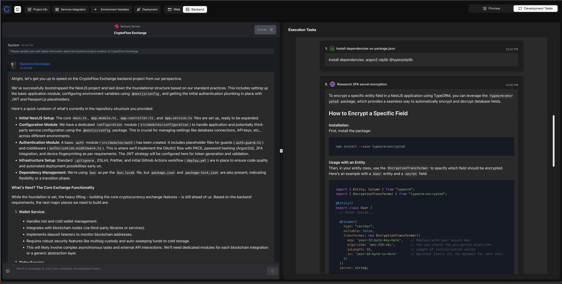This screenshot has width=562, height=284.
Task: Open Services Integration
Action: pyautogui.click(x=70, y=9)
